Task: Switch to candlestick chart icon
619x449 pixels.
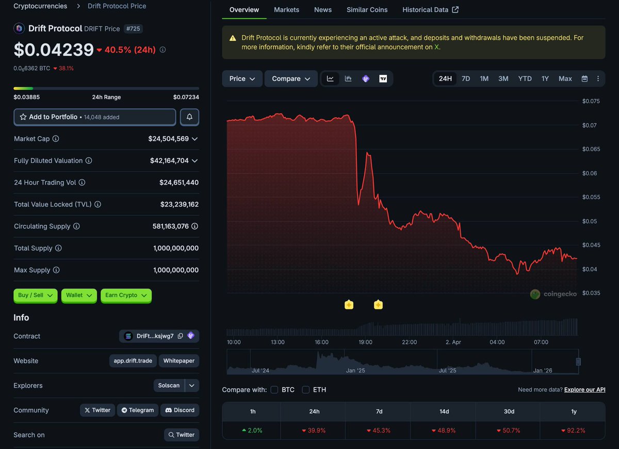Action: [348, 79]
